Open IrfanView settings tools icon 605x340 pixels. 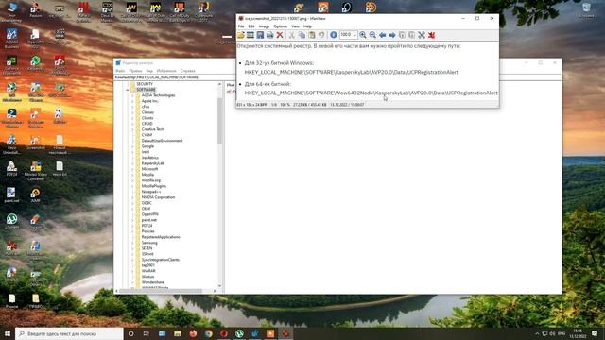pos(422,35)
